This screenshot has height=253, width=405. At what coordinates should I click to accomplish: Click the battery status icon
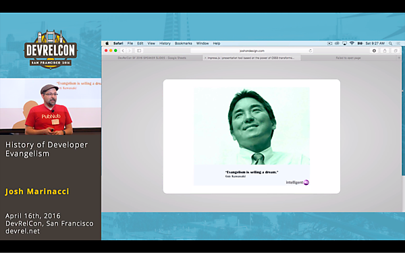(x=360, y=43)
